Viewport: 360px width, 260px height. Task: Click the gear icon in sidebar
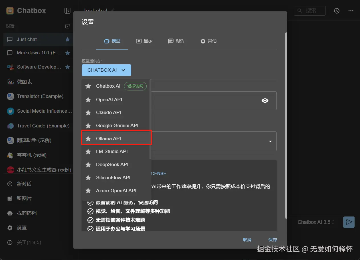pyautogui.click(x=10, y=228)
